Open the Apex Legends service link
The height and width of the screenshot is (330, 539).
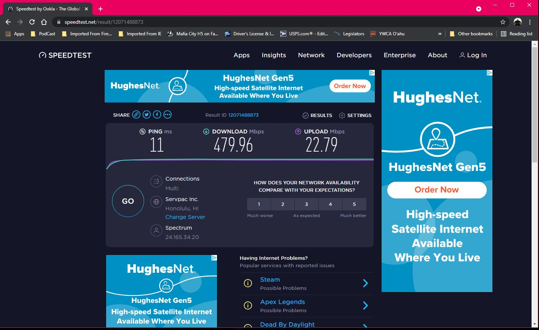click(283, 302)
